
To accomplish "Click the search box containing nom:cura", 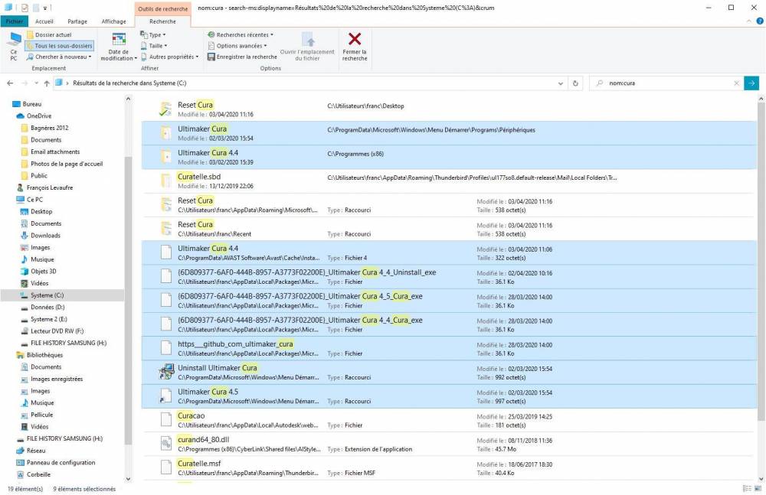I will point(667,83).
